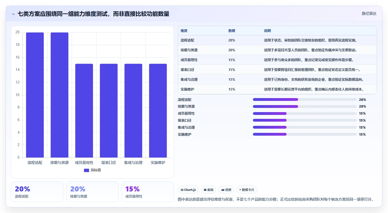This screenshot has width=388, height=213.
Task: Click the 报表口径 bar in the chart
Action: 109,111
